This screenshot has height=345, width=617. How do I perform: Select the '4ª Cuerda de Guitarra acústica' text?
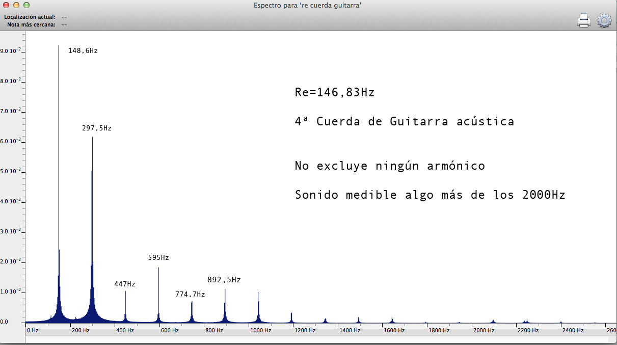coord(404,122)
